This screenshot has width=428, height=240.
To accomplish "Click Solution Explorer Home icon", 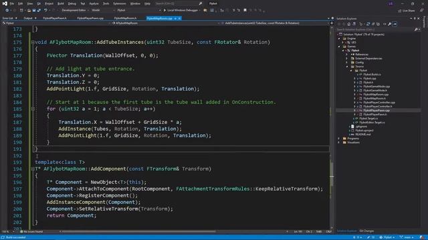I will [x=348, y=24].
